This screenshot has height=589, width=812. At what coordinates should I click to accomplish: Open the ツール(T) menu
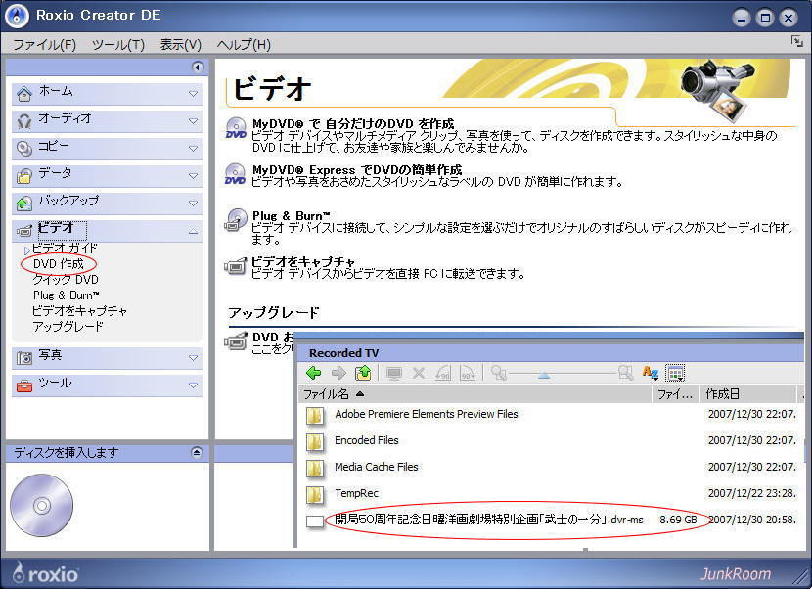pyautogui.click(x=118, y=45)
